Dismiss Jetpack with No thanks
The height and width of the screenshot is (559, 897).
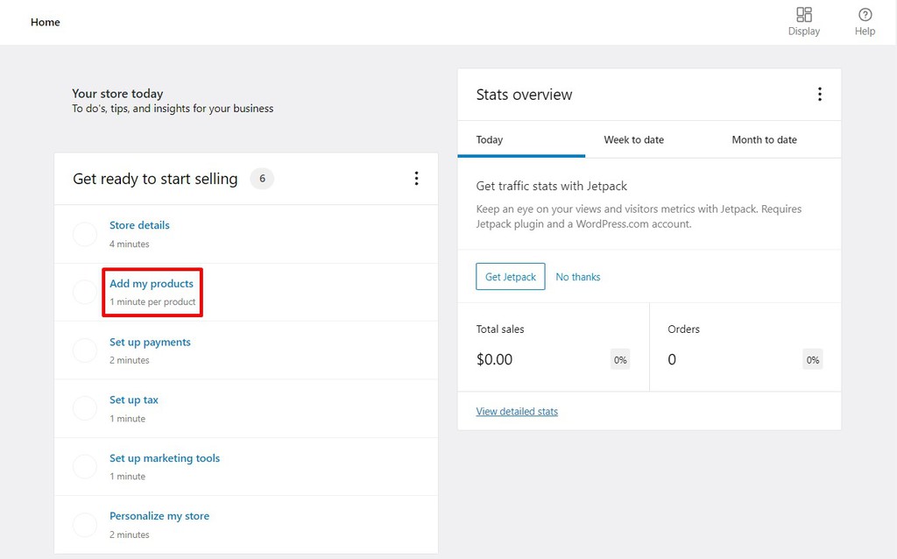pos(578,277)
